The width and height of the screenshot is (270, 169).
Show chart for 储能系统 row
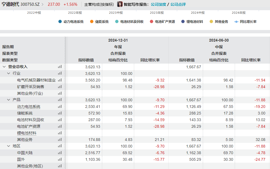60,113
